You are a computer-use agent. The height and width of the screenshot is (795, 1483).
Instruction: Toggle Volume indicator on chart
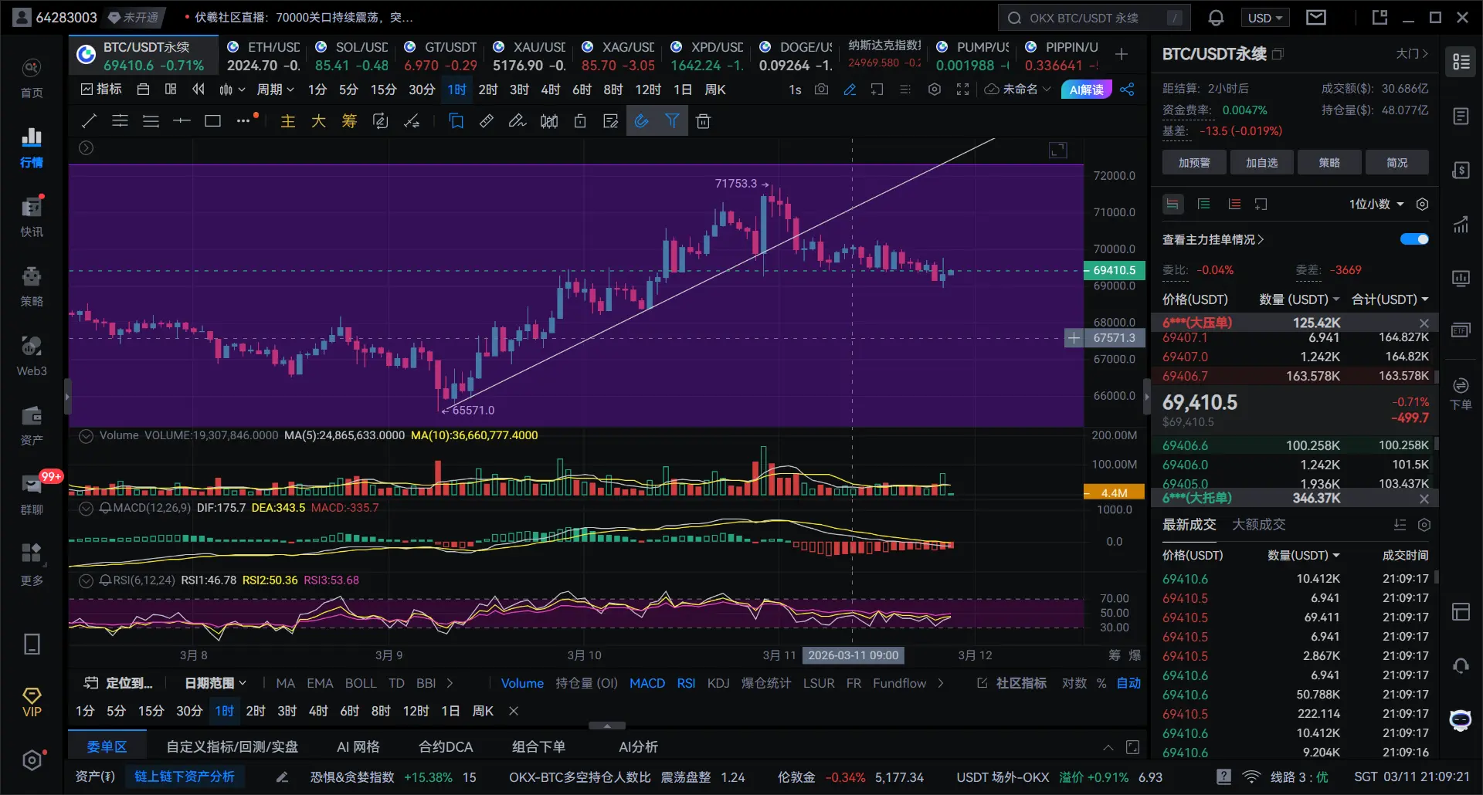(522, 683)
